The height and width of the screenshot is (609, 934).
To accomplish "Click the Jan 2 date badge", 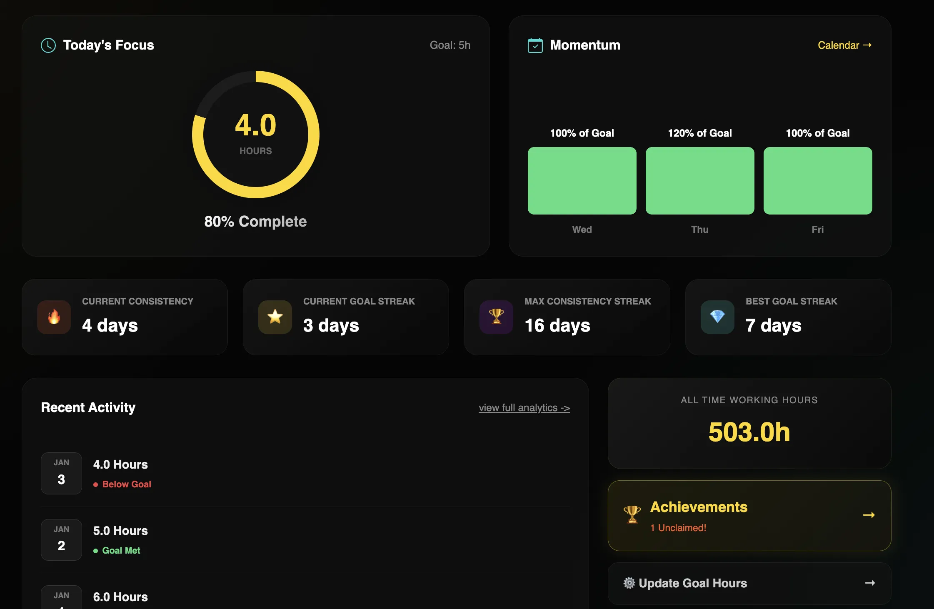I will [61, 539].
